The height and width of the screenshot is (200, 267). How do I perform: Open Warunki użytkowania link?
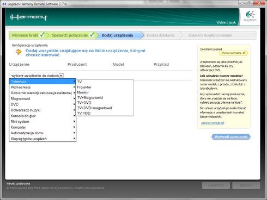pyautogui.click(x=18, y=184)
